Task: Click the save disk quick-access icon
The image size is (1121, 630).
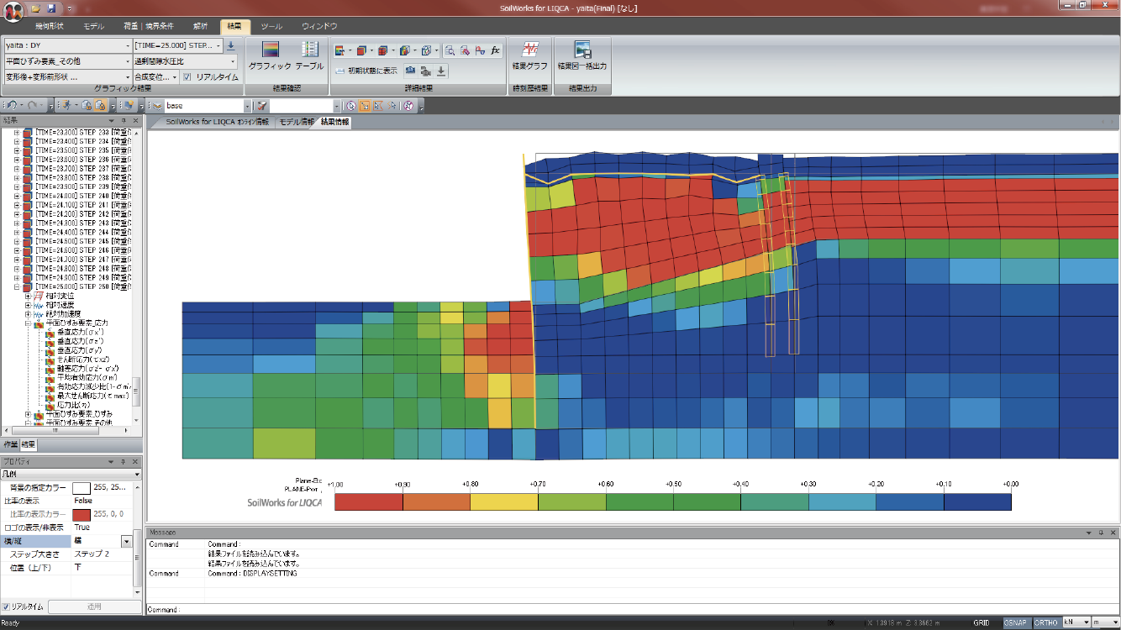Action: pyautogui.click(x=51, y=8)
